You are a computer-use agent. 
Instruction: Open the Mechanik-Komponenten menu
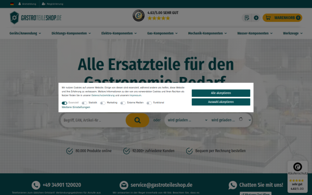(x=207, y=33)
